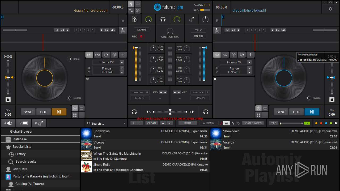
Task: Open deck B's grid pads icon
Action: [x=258, y=115]
